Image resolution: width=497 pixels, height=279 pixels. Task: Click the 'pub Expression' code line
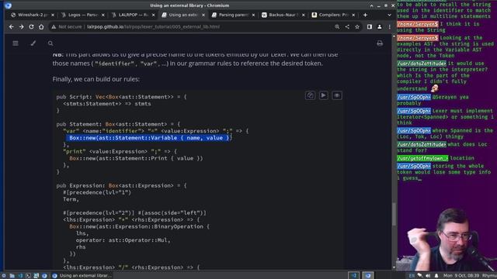click(x=121, y=185)
